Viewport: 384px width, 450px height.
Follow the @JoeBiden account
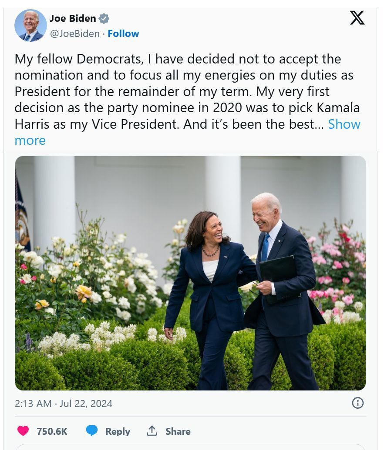click(x=123, y=33)
